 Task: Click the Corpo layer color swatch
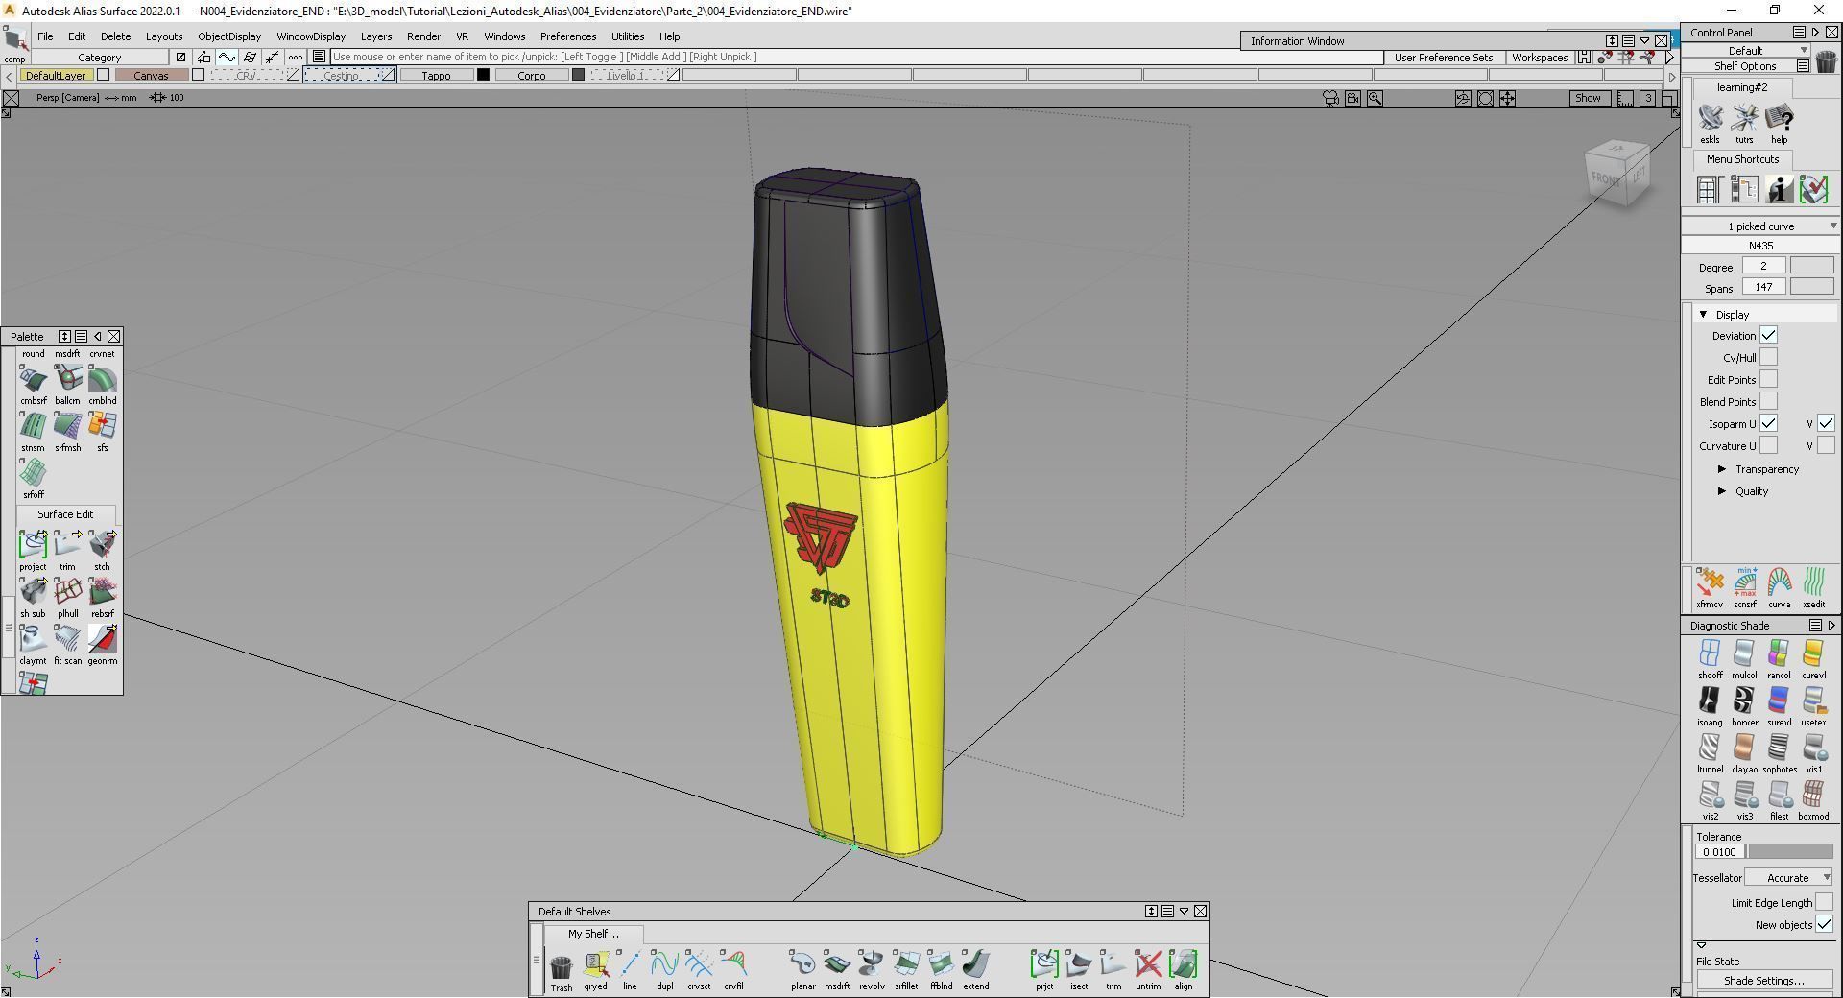click(x=578, y=75)
